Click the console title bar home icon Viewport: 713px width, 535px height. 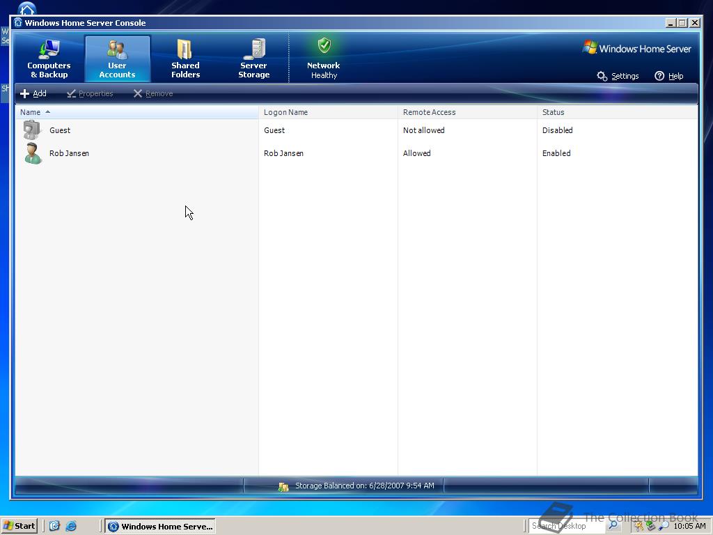(17, 23)
